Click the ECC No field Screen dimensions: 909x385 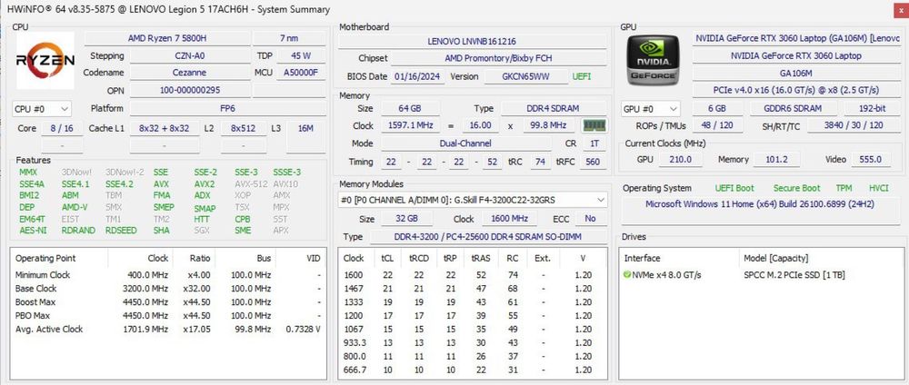pyautogui.click(x=590, y=219)
